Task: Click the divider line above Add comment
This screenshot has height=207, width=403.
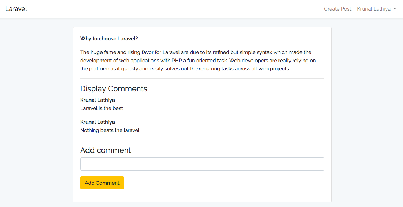Action: point(202,140)
